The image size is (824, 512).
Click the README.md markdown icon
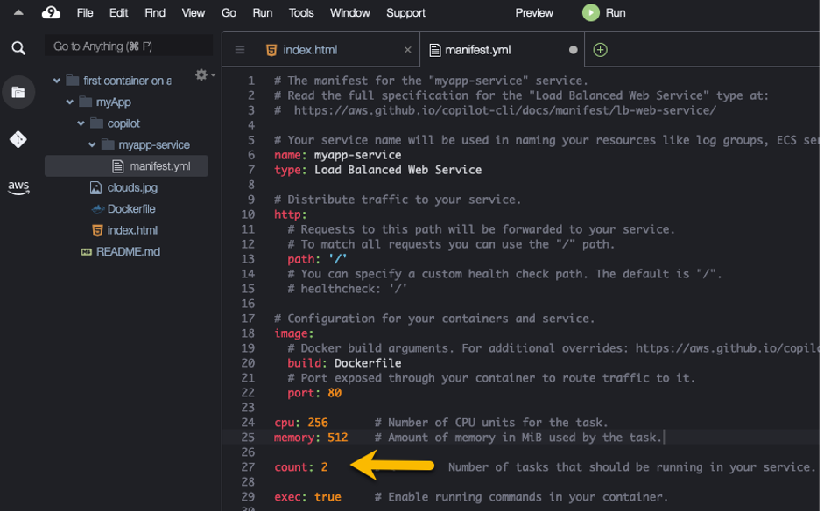click(x=86, y=252)
